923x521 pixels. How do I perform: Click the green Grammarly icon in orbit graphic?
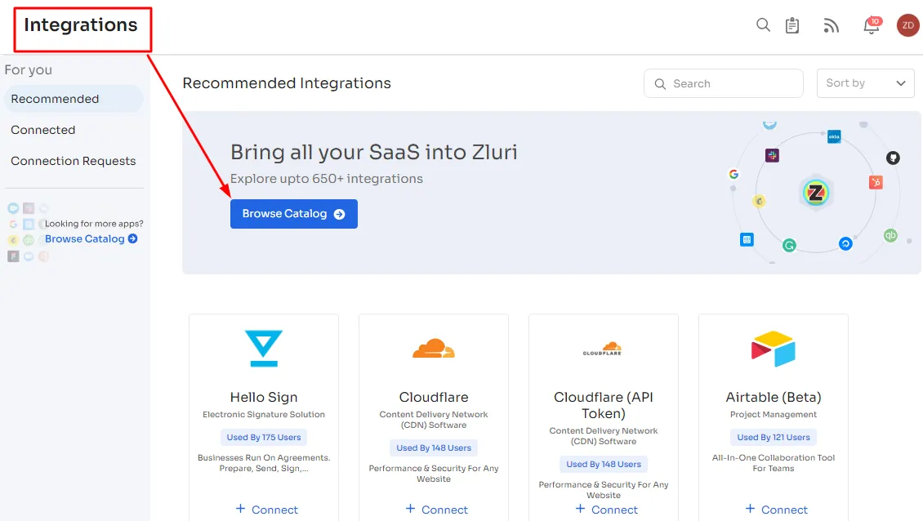pos(789,246)
